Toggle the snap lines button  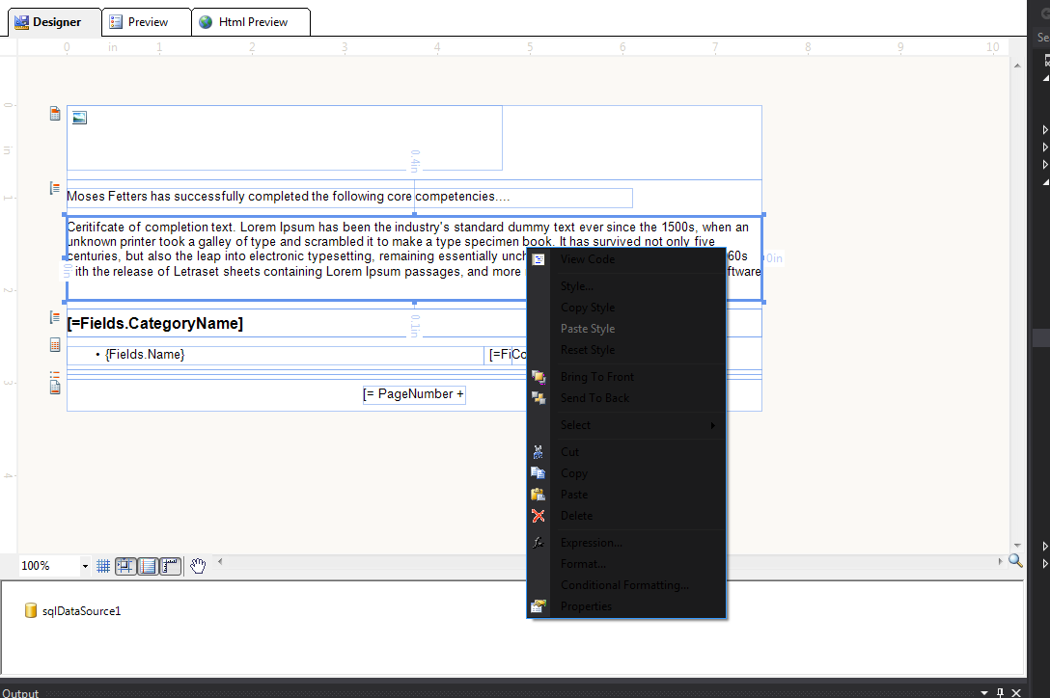[148, 566]
